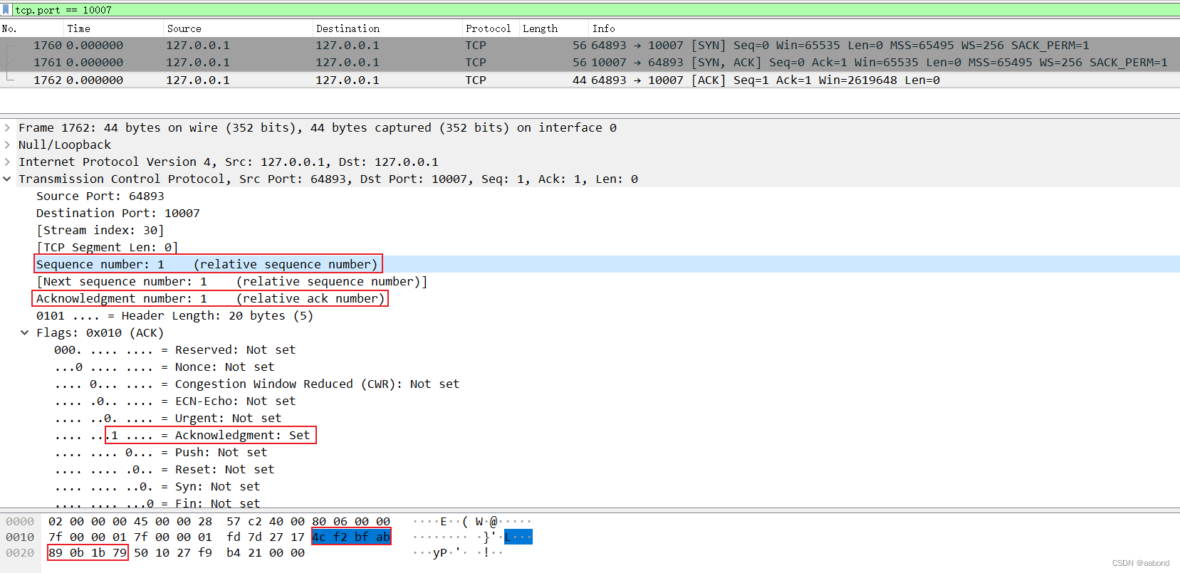
Task: Click the filter field containing tcp.port == 10007
Action: point(596,10)
